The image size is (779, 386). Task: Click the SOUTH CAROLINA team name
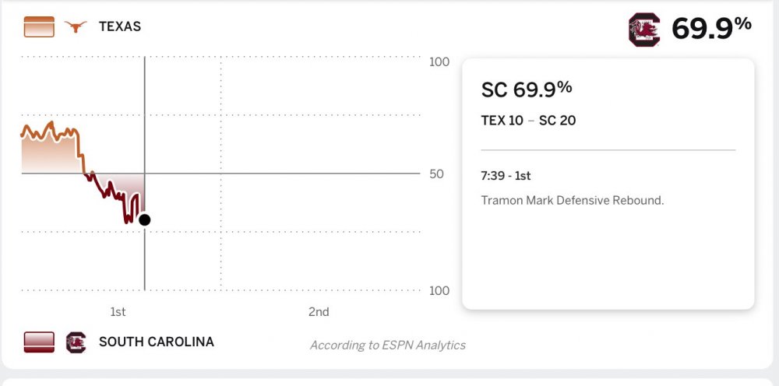pos(156,342)
